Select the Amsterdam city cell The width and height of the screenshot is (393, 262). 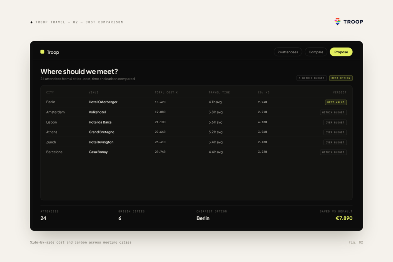tap(55, 112)
